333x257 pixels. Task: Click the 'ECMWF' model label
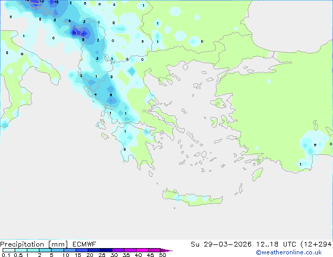tap(85, 244)
